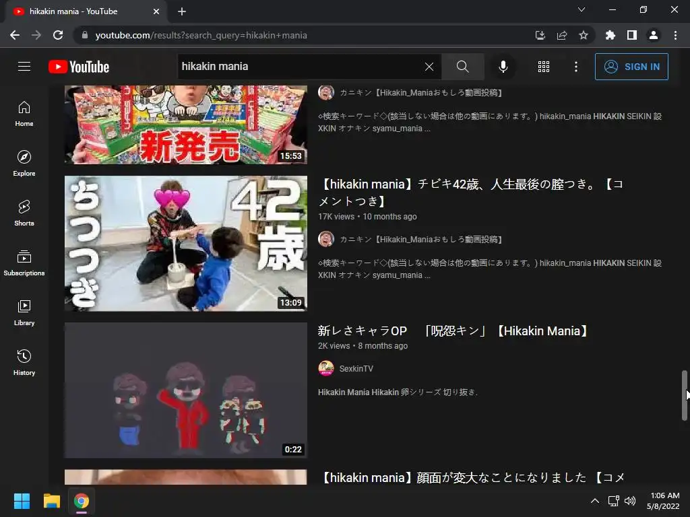Go forward in browser
This screenshot has width=690, height=517.
[x=36, y=35]
